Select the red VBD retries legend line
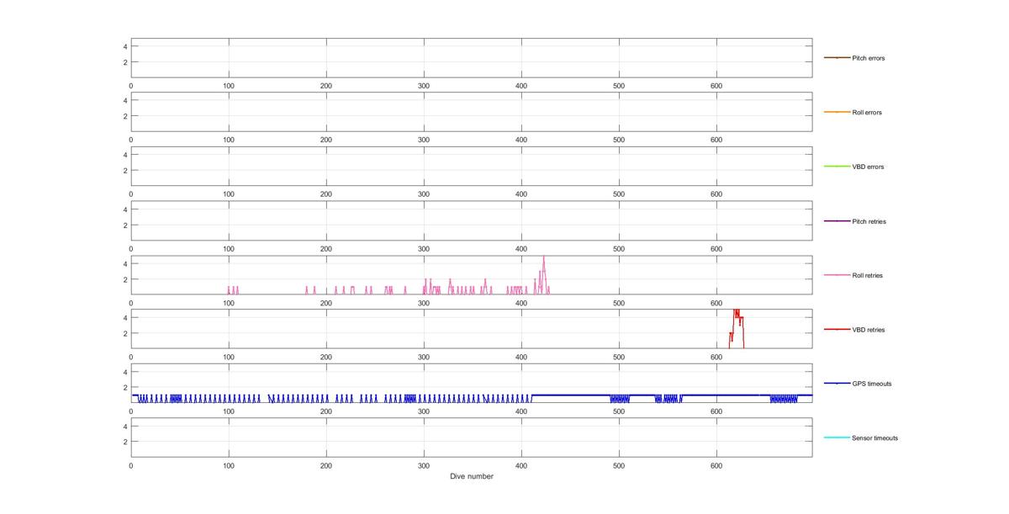Viewport: 1009px width, 514px height. coord(837,329)
